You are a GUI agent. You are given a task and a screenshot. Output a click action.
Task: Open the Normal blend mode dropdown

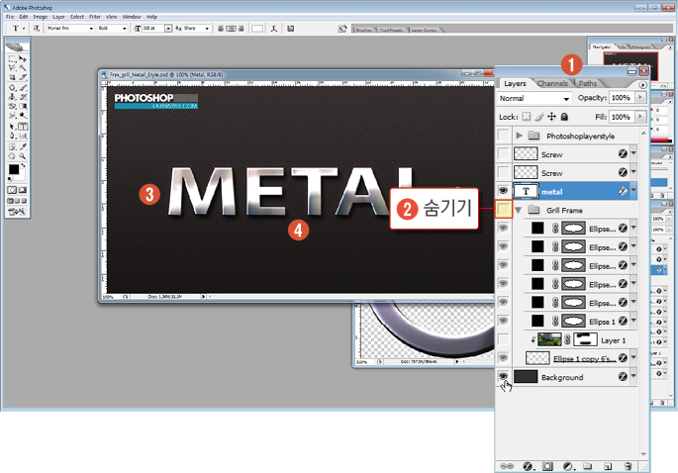[534, 98]
